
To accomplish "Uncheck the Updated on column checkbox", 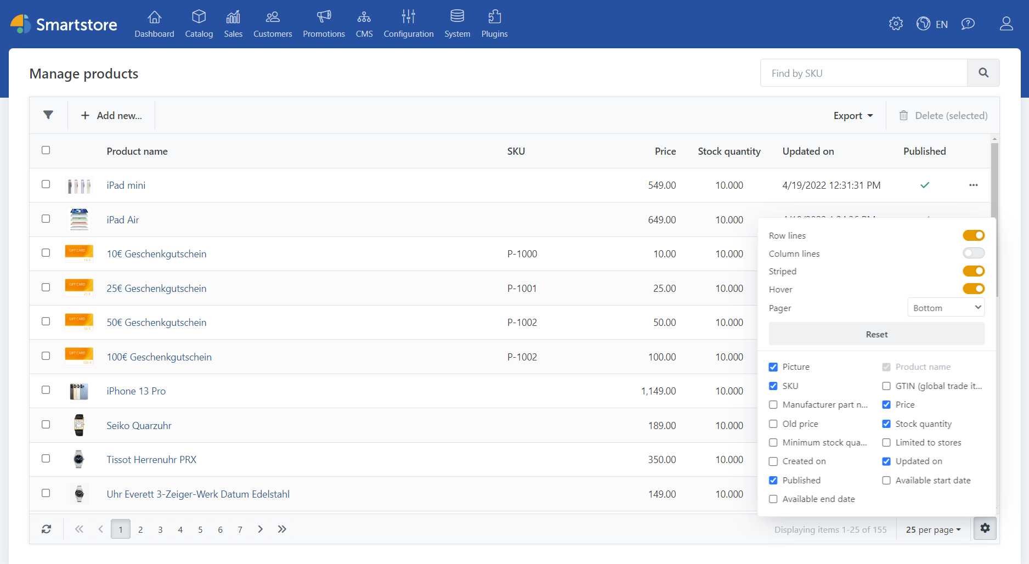I will point(886,461).
